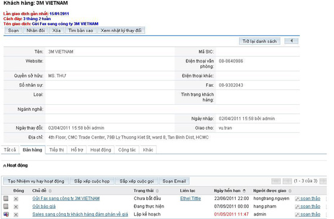This screenshot has width=334, height=219.
Task: Go to the previous record with the arrow button
Action: click(x=291, y=41)
